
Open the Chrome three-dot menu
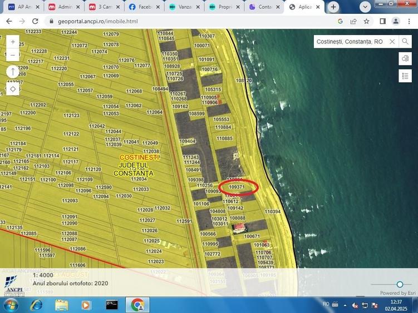click(409, 21)
